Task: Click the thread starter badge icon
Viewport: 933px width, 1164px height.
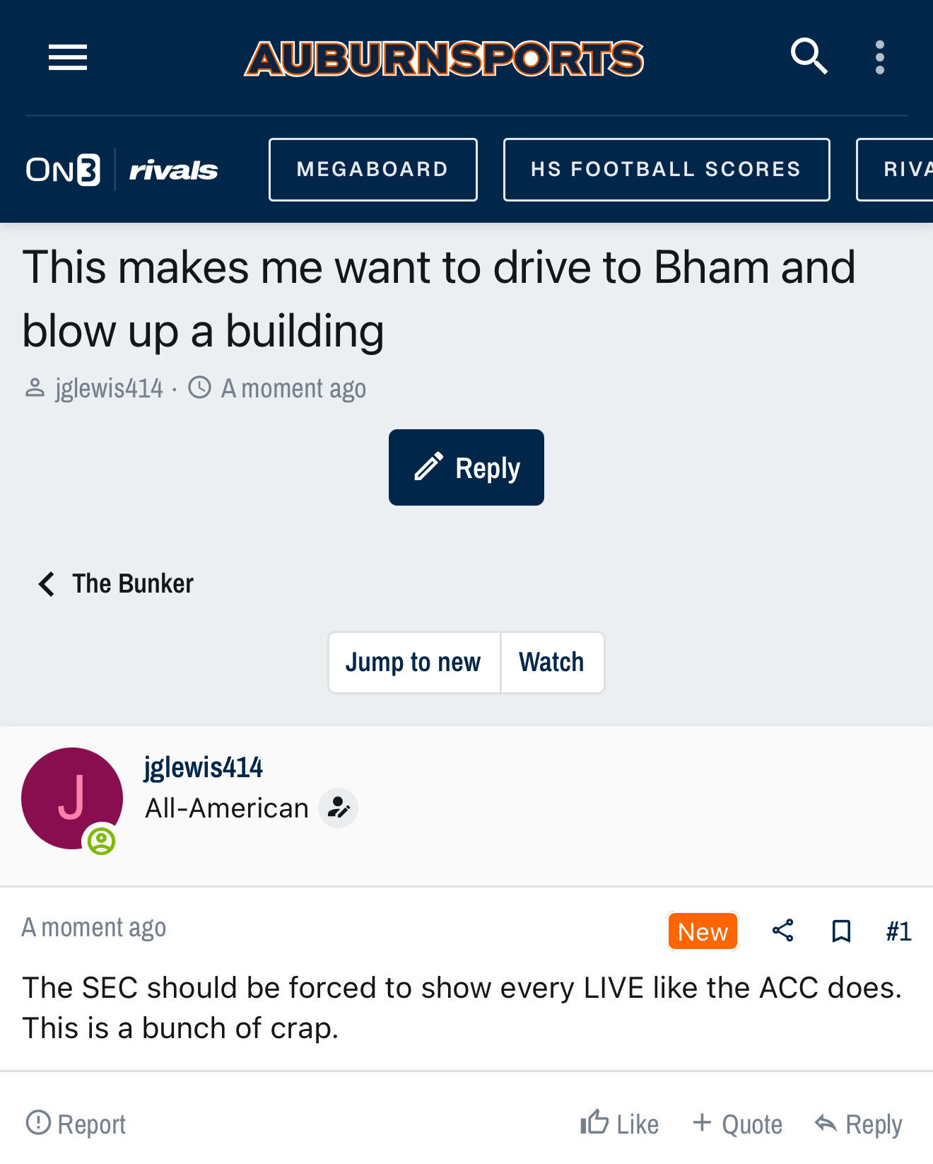Action: click(338, 808)
